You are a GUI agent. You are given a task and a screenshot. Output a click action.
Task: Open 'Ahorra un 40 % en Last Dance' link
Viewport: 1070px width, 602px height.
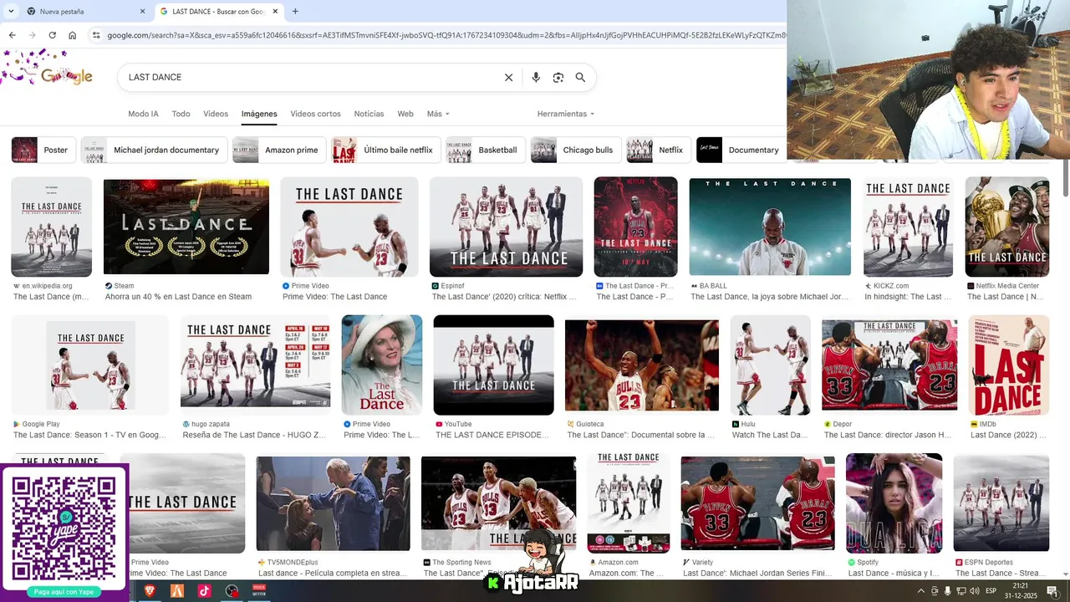pyautogui.click(x=178, y=297)
